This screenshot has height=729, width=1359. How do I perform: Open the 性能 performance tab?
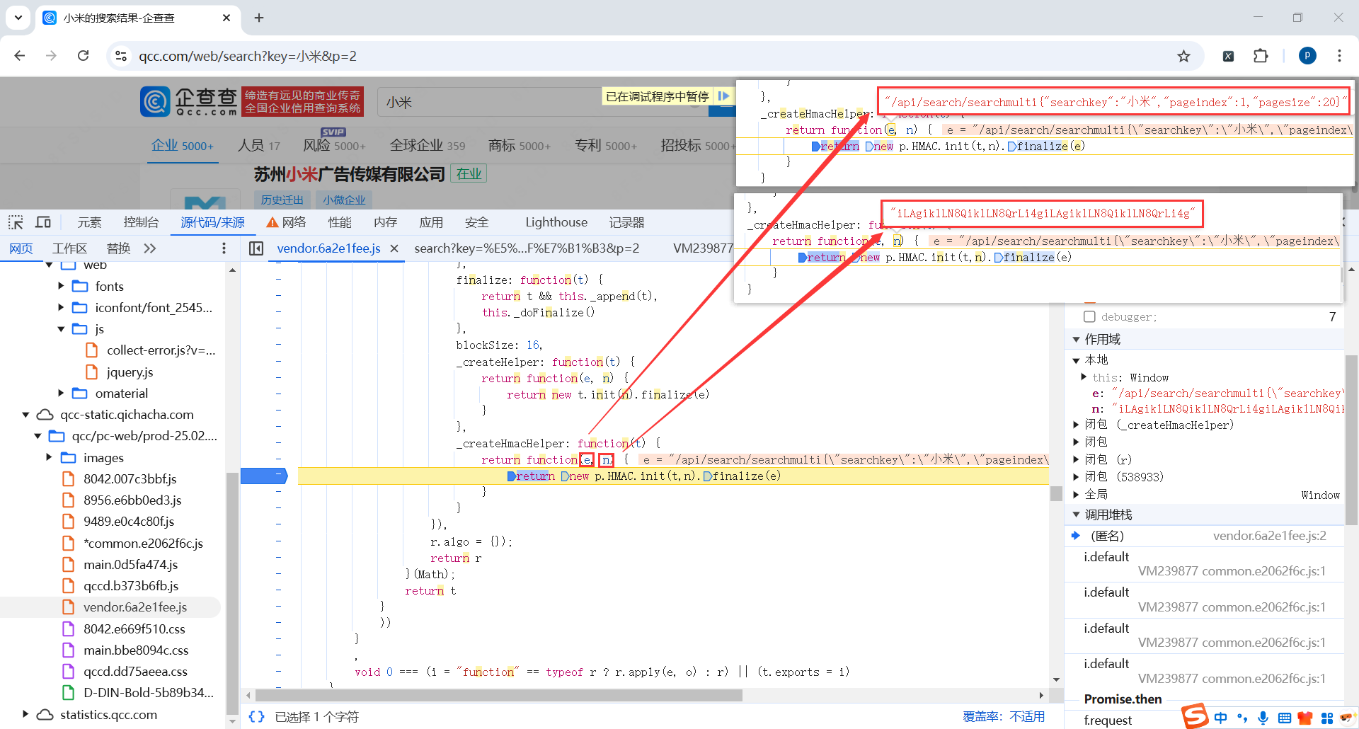click(x=340, y=222)
